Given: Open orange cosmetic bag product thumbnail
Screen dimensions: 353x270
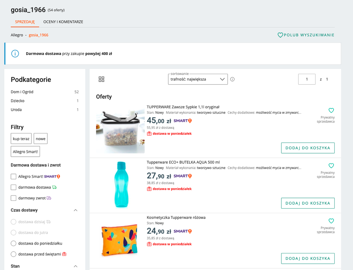Looking at the screenshot, I should (x=119, y=240).
